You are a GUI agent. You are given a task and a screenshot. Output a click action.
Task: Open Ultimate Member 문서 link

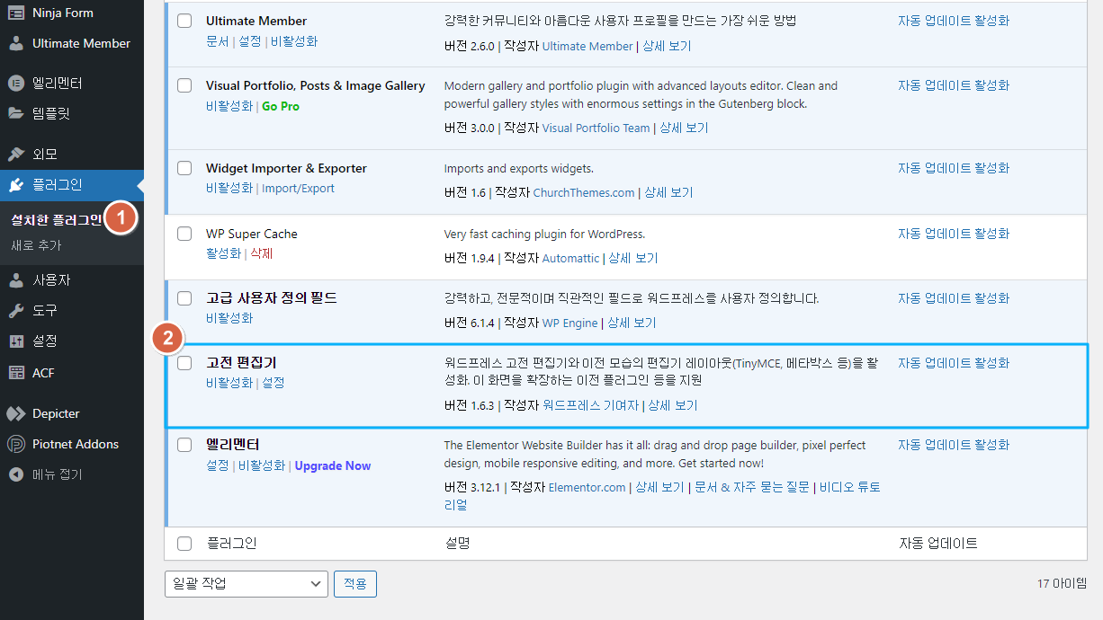tap(218, 41)
